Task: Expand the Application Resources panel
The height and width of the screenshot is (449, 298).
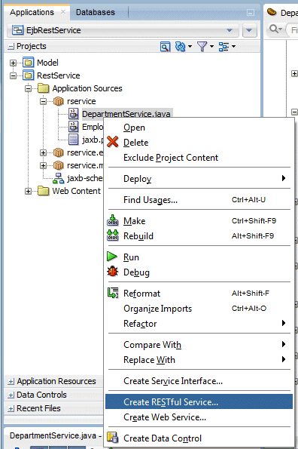Action: click(x=11, y=381)
